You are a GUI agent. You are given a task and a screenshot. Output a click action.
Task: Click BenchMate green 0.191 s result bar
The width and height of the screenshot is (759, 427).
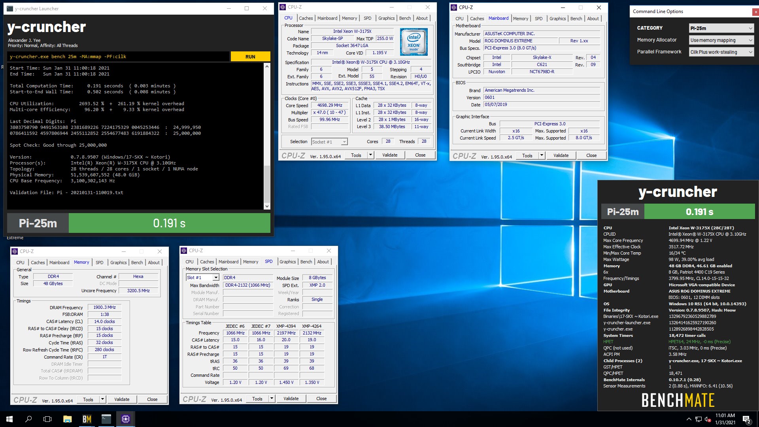click(699, 212)
